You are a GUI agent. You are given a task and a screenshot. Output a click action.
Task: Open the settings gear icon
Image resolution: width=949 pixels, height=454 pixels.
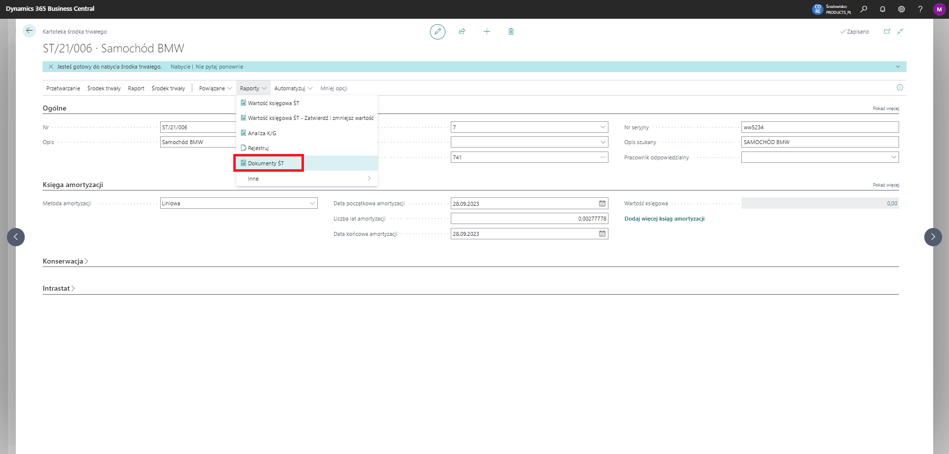[x=902, y=9]
